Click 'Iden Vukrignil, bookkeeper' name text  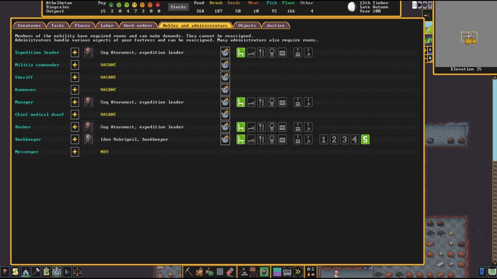coord(134,139)
